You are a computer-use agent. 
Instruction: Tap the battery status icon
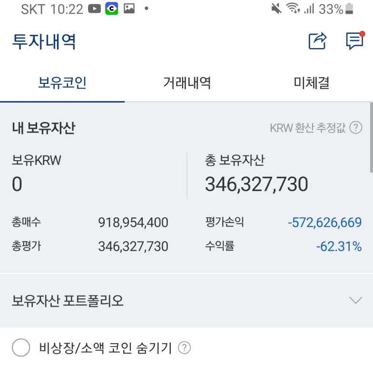350,9
